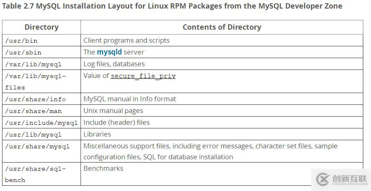The height and width of the screenshot is (191, 371).
Task: Select the /usr/bin directory cell
Action: [22, 41]
